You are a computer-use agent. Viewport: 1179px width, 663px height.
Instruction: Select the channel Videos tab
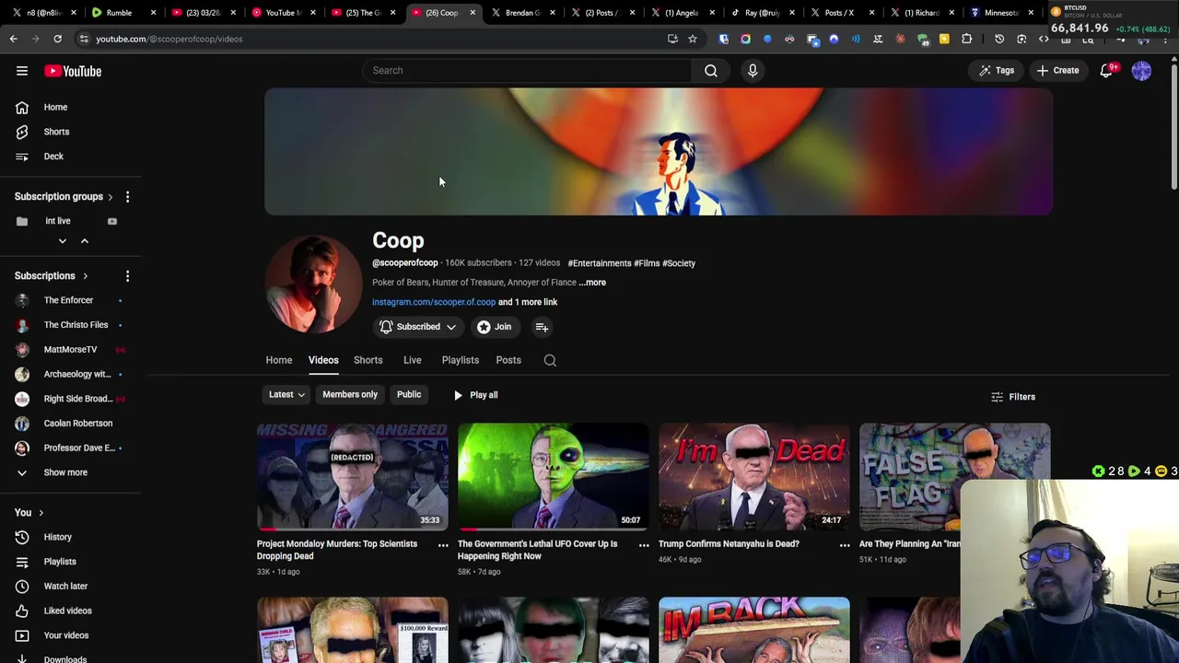[x=323, y=360]
